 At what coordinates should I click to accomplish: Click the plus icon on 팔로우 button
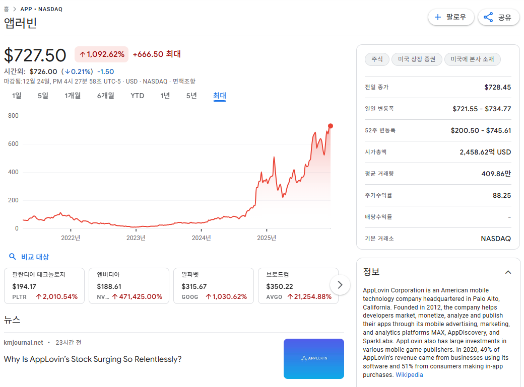[437, 17]
